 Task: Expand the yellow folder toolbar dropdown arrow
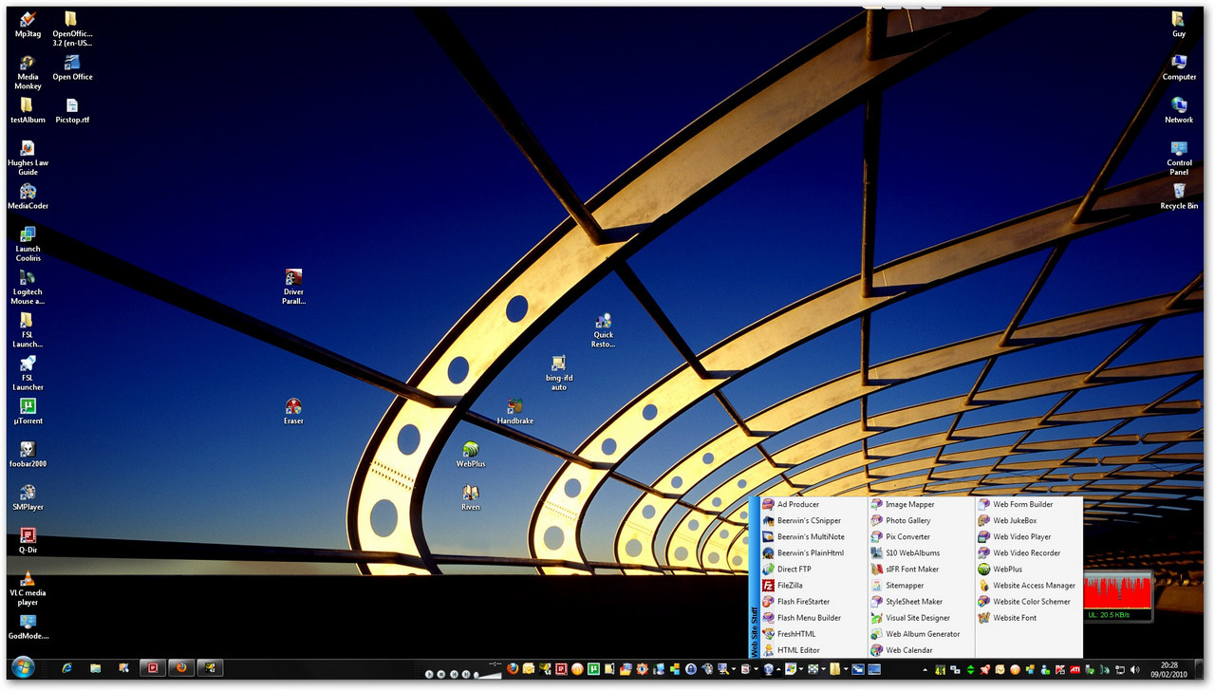pos(846,670)
